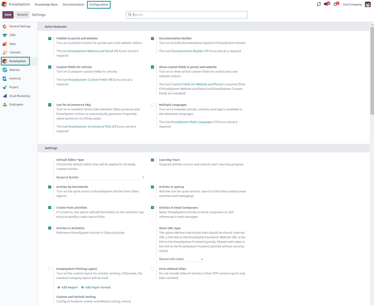Check the Print without titles option
374x305 pixels.
click(x=152, y=269)
